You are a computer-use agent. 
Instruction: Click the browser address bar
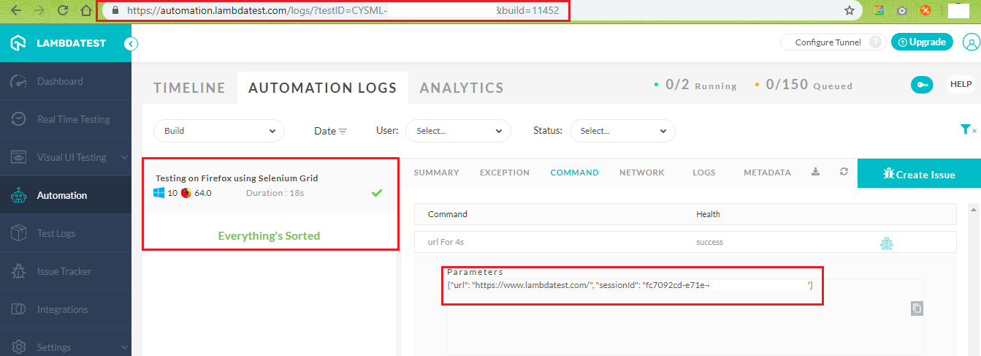coord(336,11)
